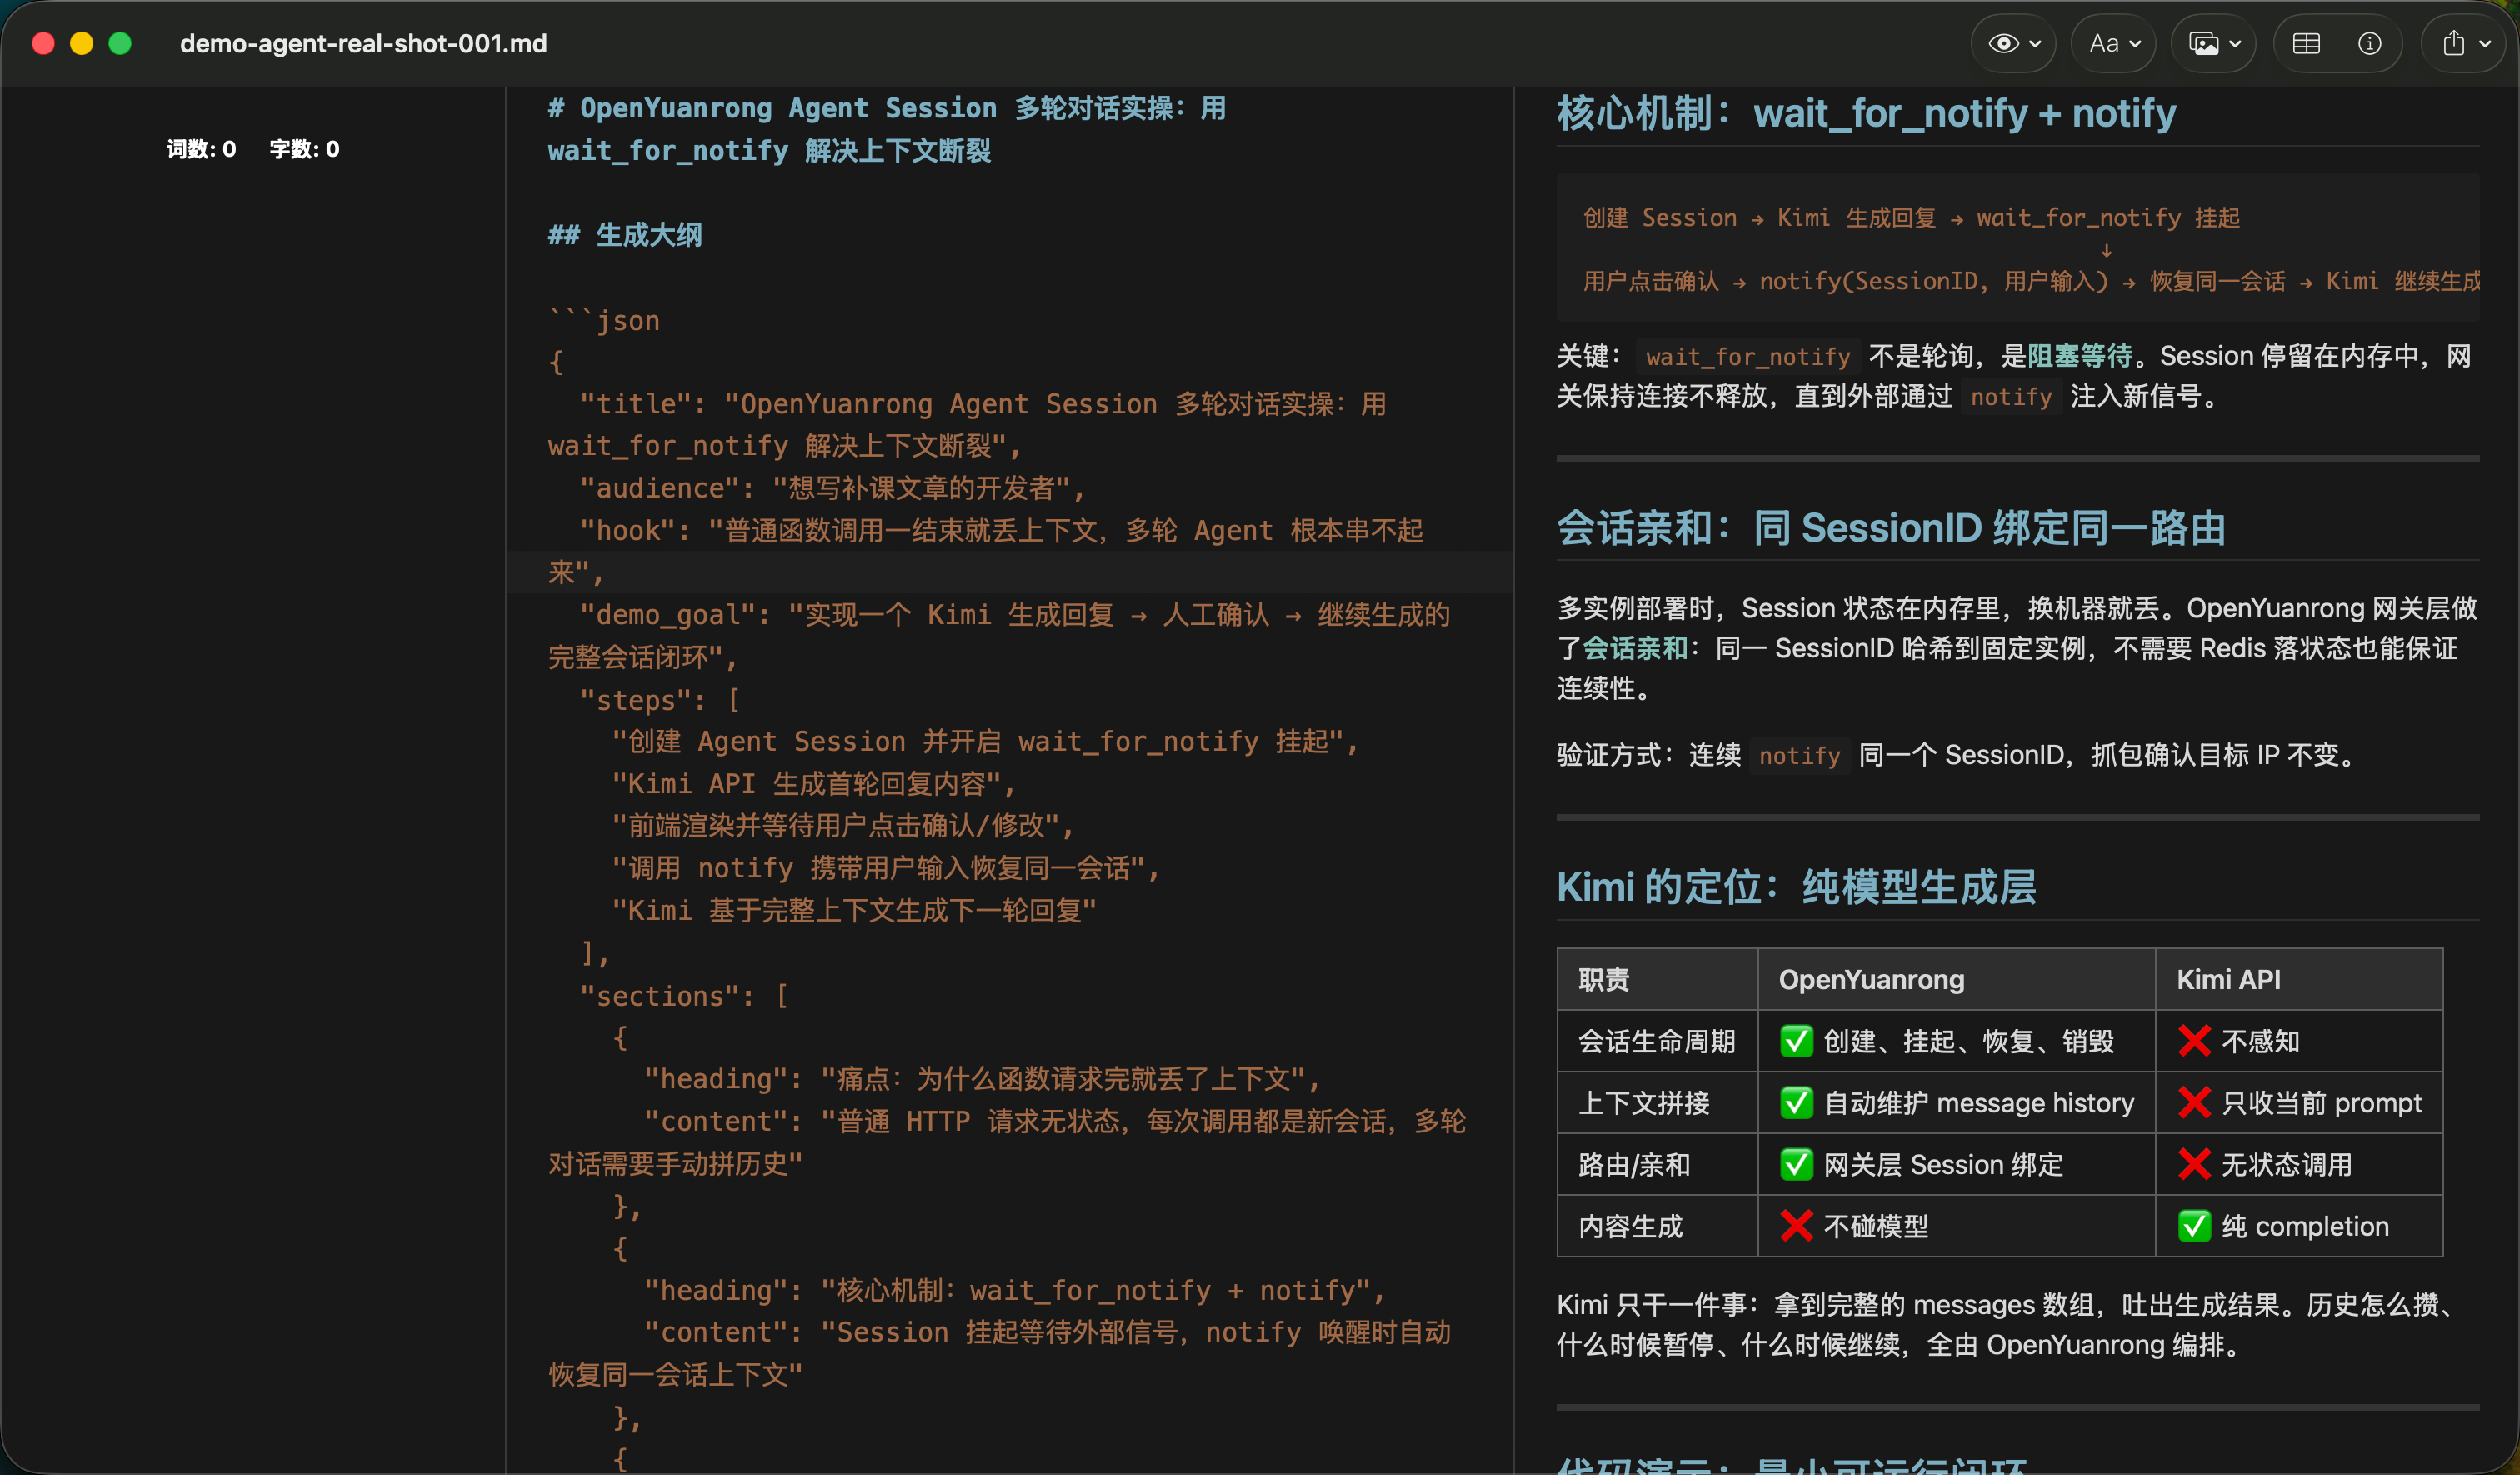Viewport: 2520px width, 1475px height.
Task: Click the "audience": "想写补课文章的开发者" line
Action: (833, 488)
